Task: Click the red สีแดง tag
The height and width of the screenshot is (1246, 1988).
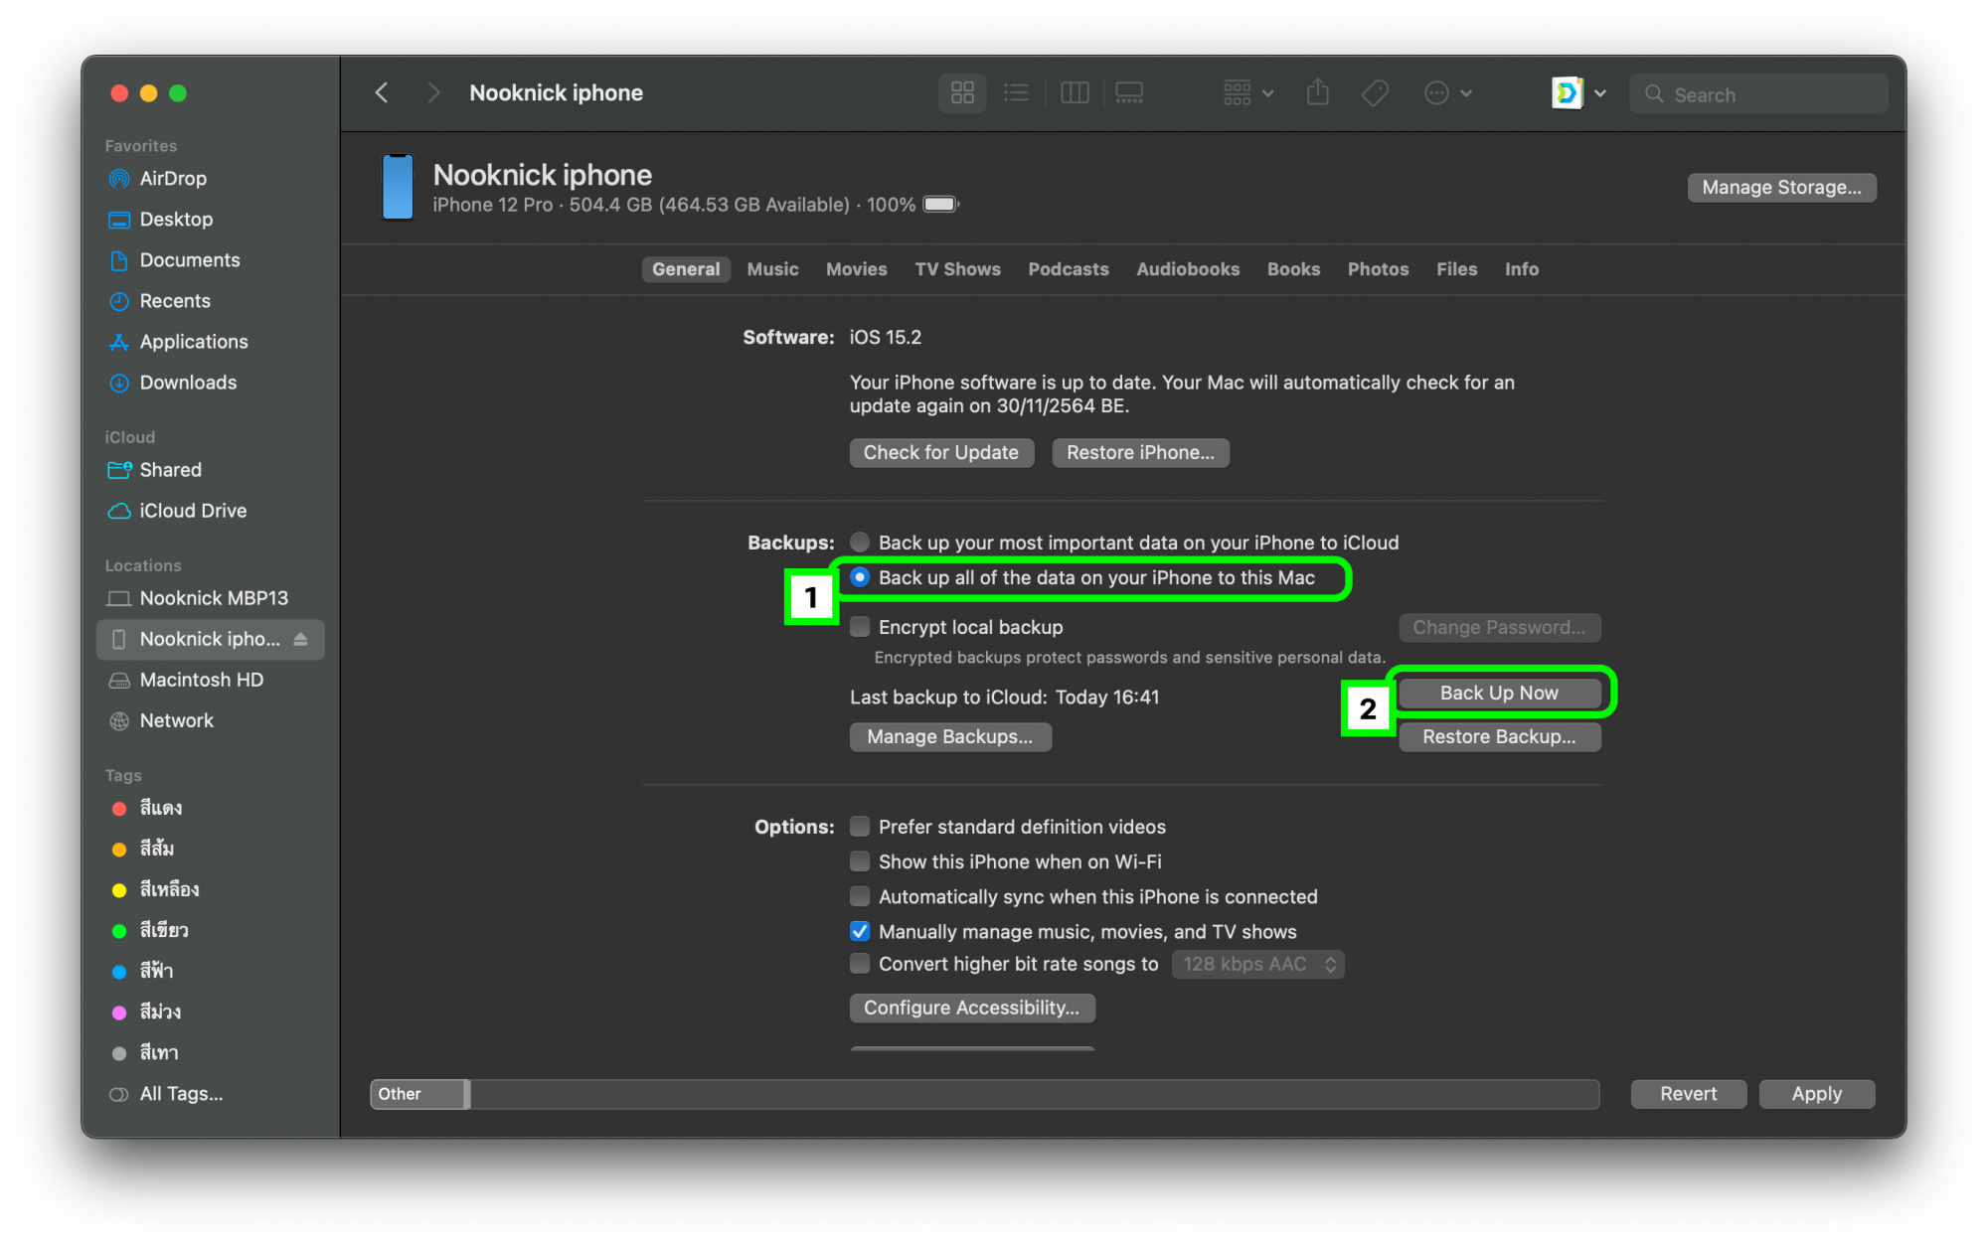Action: tap(159, 808)
